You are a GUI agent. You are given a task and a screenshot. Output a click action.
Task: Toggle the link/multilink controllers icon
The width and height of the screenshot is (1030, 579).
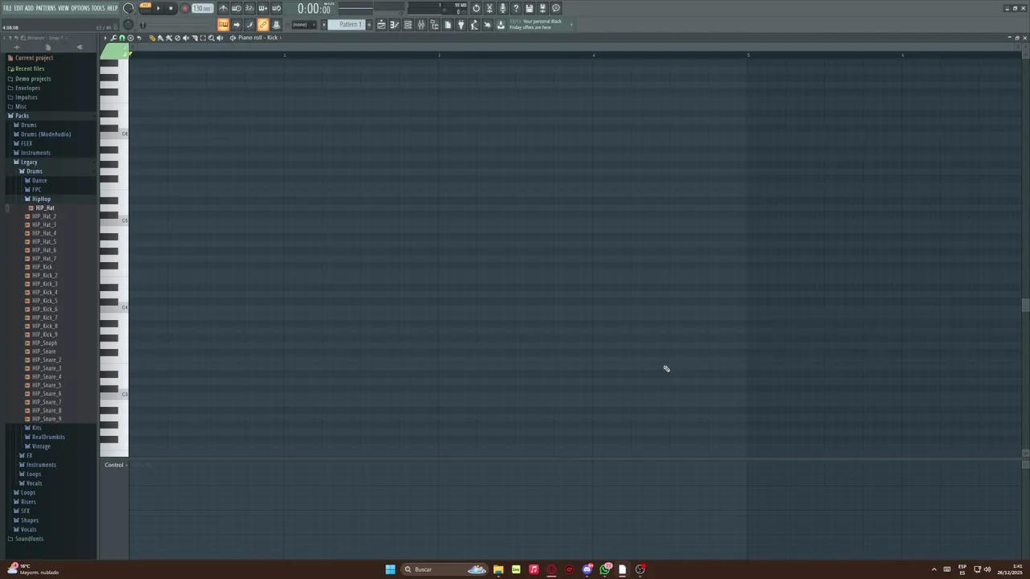tap(263, 24)
